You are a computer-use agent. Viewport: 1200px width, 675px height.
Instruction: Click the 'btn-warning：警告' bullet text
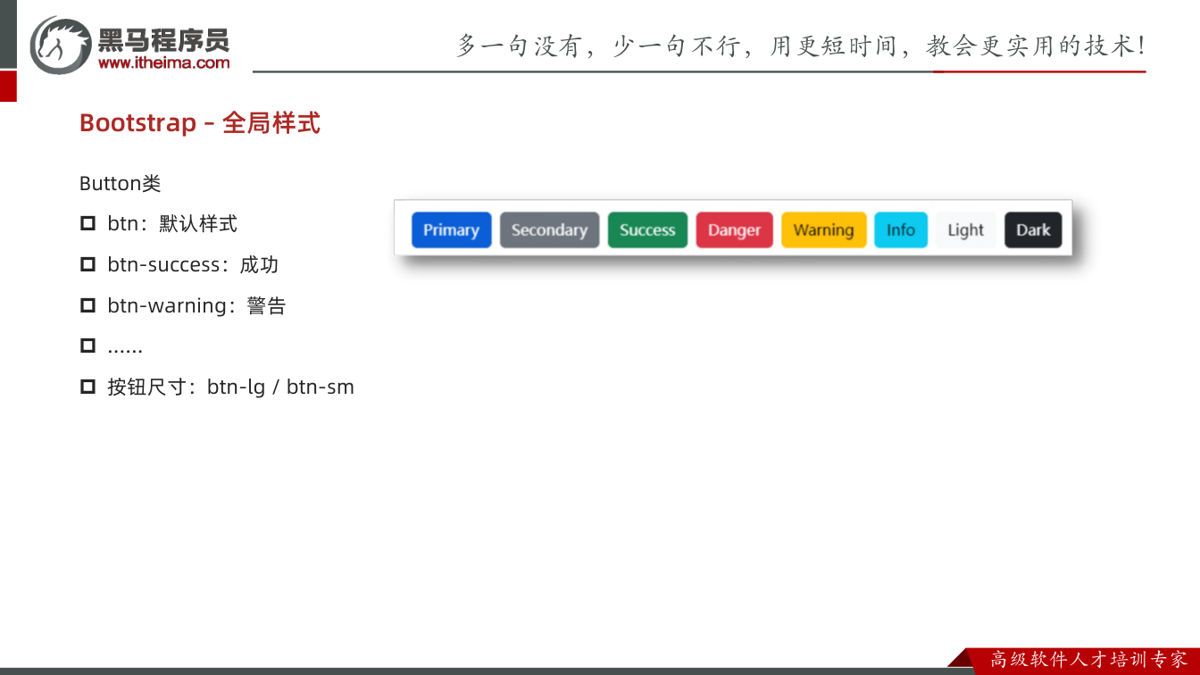196,305
